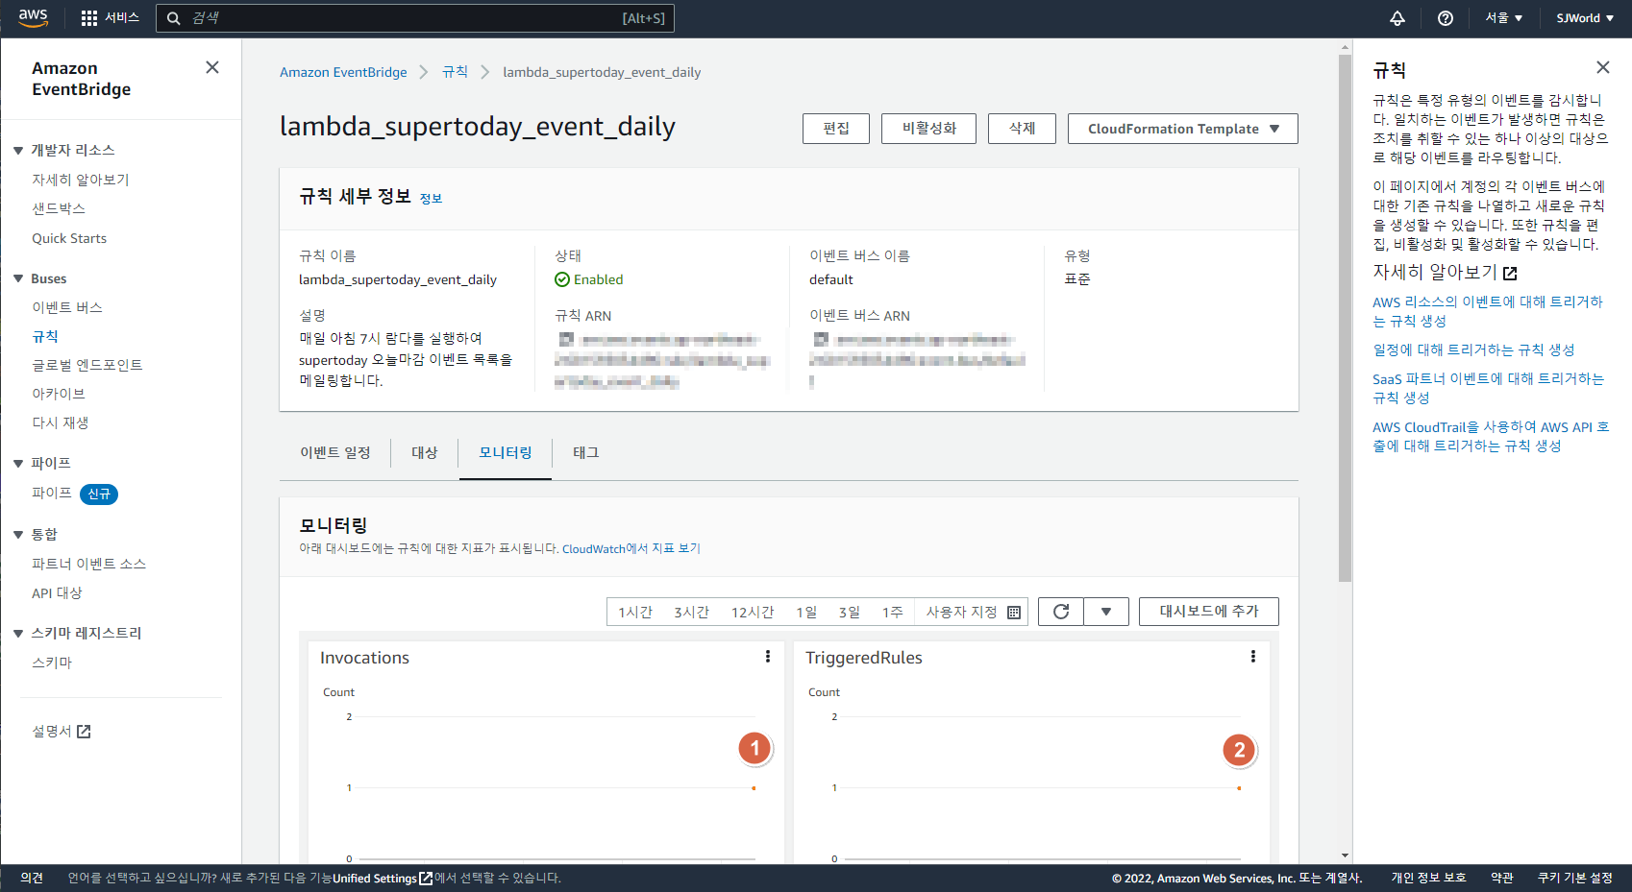The width and height of the screenshot is (1632, 892).
Task: Refresh the monitoring graphs
Action: (x=1061, y=612)
